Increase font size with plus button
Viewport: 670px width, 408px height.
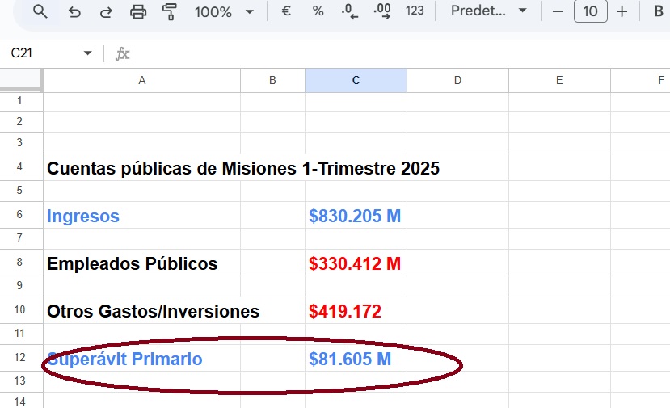coord(622,11)
